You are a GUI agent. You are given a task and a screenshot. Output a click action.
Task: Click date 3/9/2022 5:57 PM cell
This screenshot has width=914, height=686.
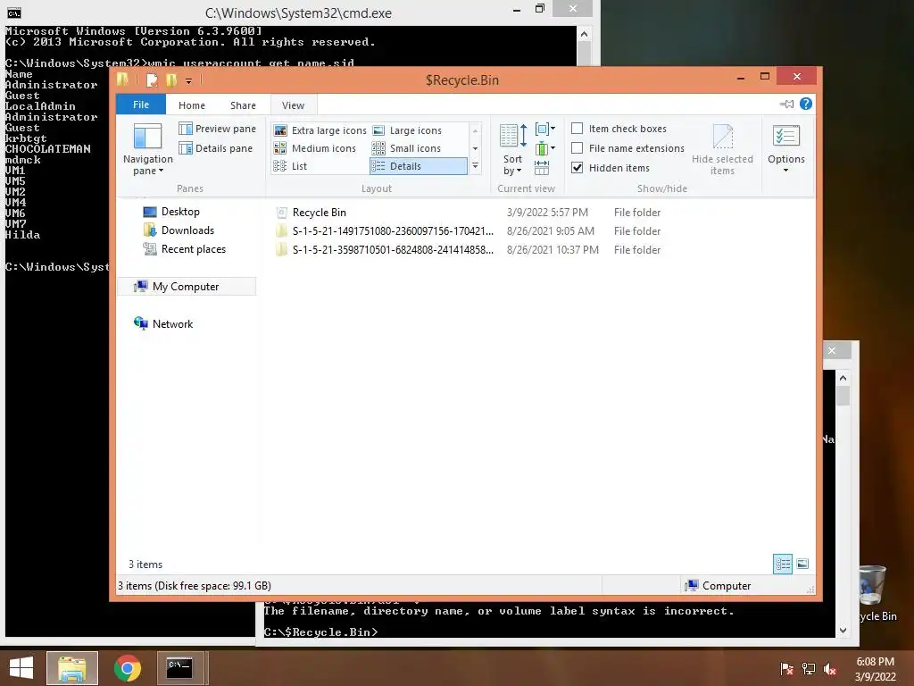547,213
